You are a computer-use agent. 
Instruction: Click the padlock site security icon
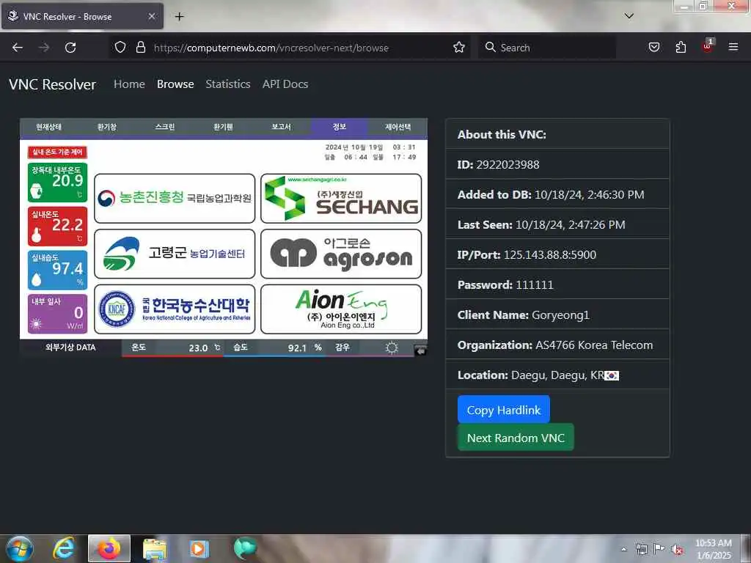pyautogui.click(x=140, y=48)
